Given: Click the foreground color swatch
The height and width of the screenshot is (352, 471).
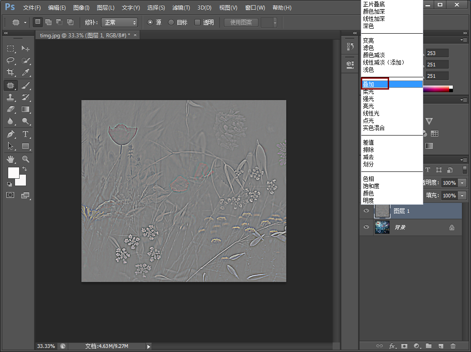Looking at the screenshot, I should tap(13, 172).
